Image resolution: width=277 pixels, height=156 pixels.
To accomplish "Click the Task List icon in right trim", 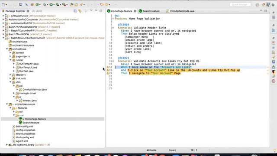I will point(274,17).
